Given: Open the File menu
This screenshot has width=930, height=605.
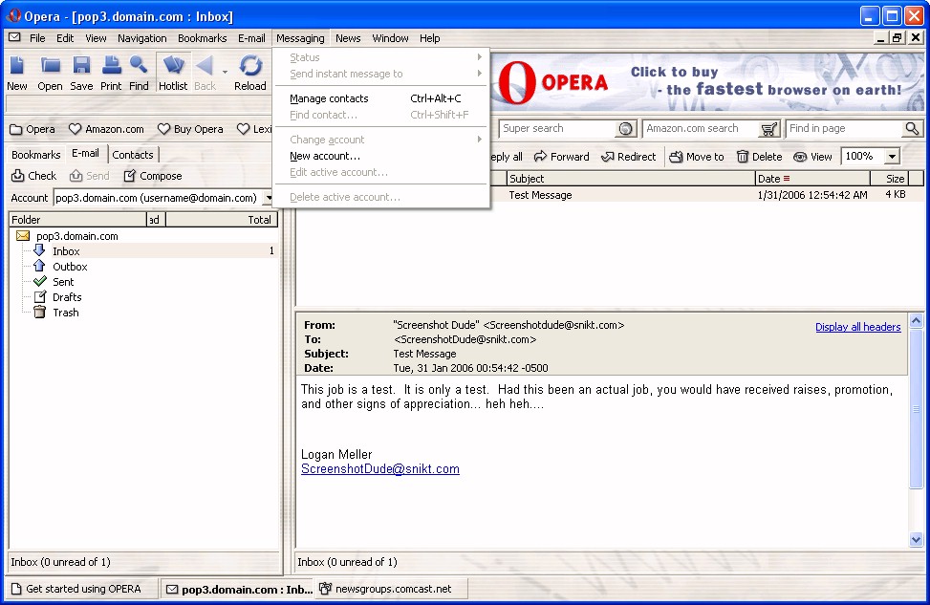Looking at the screenshot, I should [x=37, y=38].
